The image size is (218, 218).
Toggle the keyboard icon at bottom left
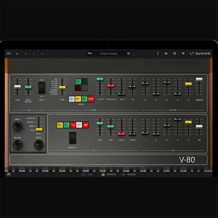9,174
